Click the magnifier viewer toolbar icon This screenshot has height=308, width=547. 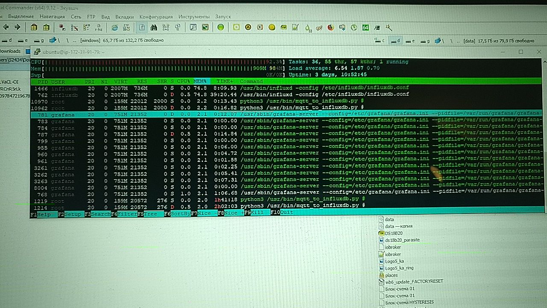(193, 27)
